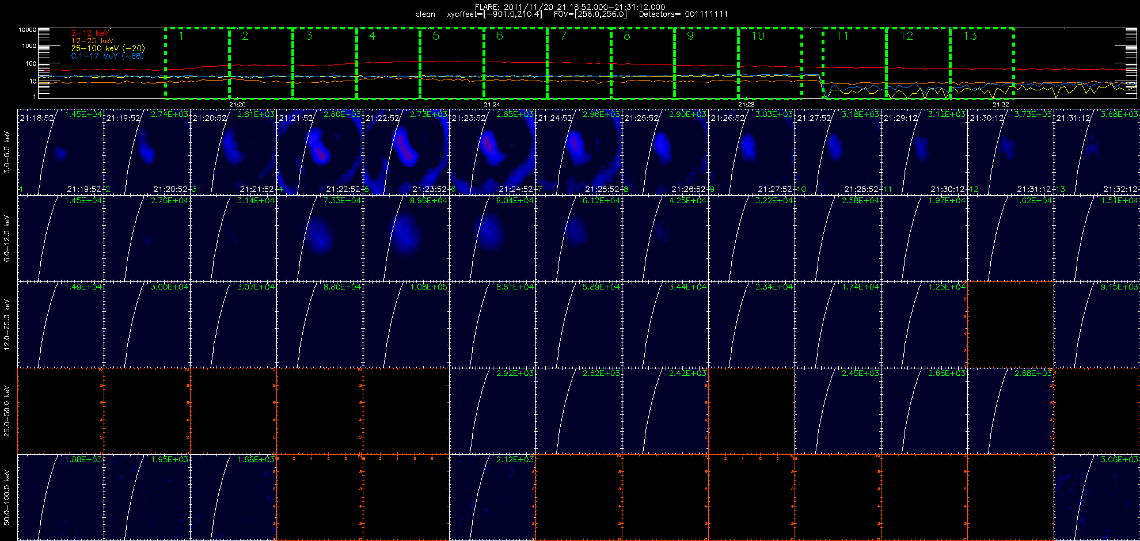Click the end time '21:28:52' label

tap(862, 189)
